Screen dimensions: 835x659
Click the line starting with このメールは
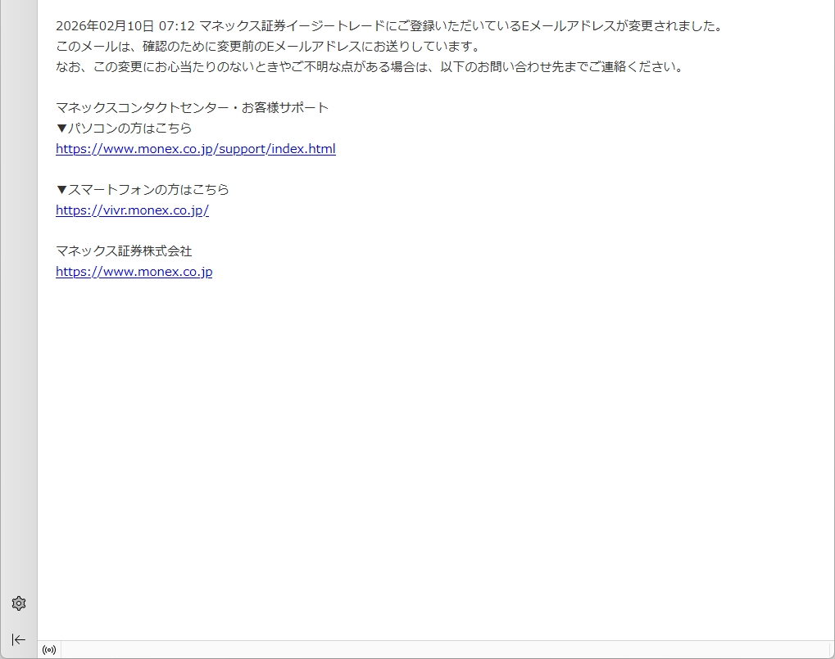(268, 47)
